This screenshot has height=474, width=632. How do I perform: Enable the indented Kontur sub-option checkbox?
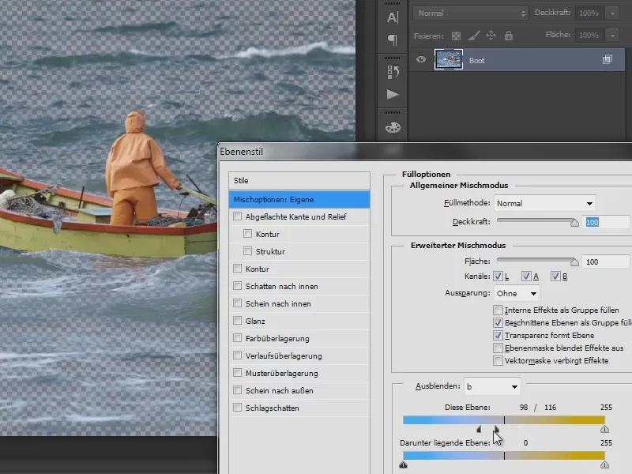click(247, 234)
